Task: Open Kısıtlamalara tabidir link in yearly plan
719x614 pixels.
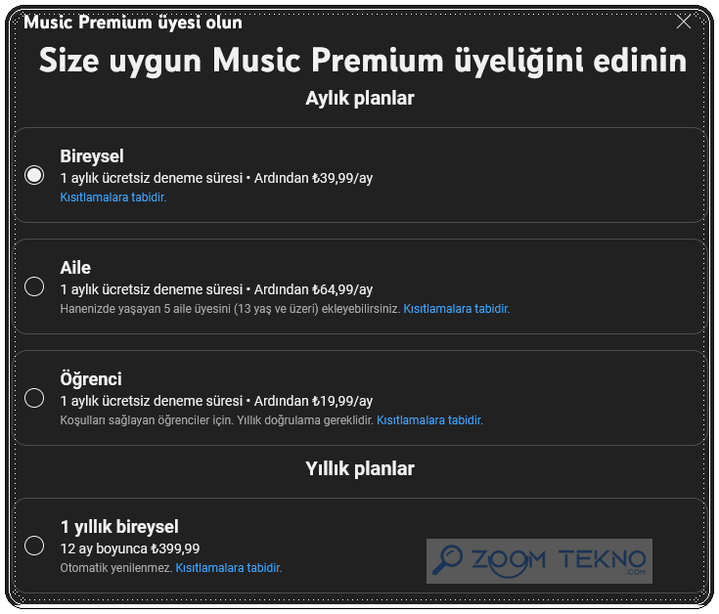Action: tap(229, 568)
